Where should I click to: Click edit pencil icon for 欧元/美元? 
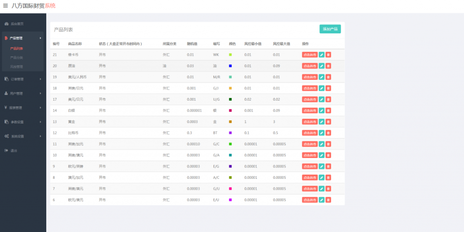point(321,200)
